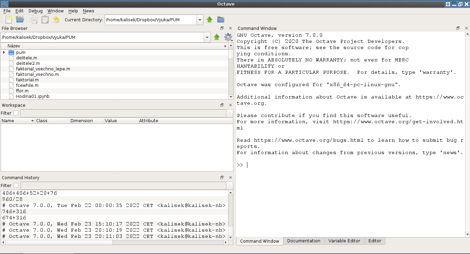The height and width of the screenshot is (254, 470).
Task: Open File Browser settings gear icon
Action: pyautogui.click(x=228, y=37)
